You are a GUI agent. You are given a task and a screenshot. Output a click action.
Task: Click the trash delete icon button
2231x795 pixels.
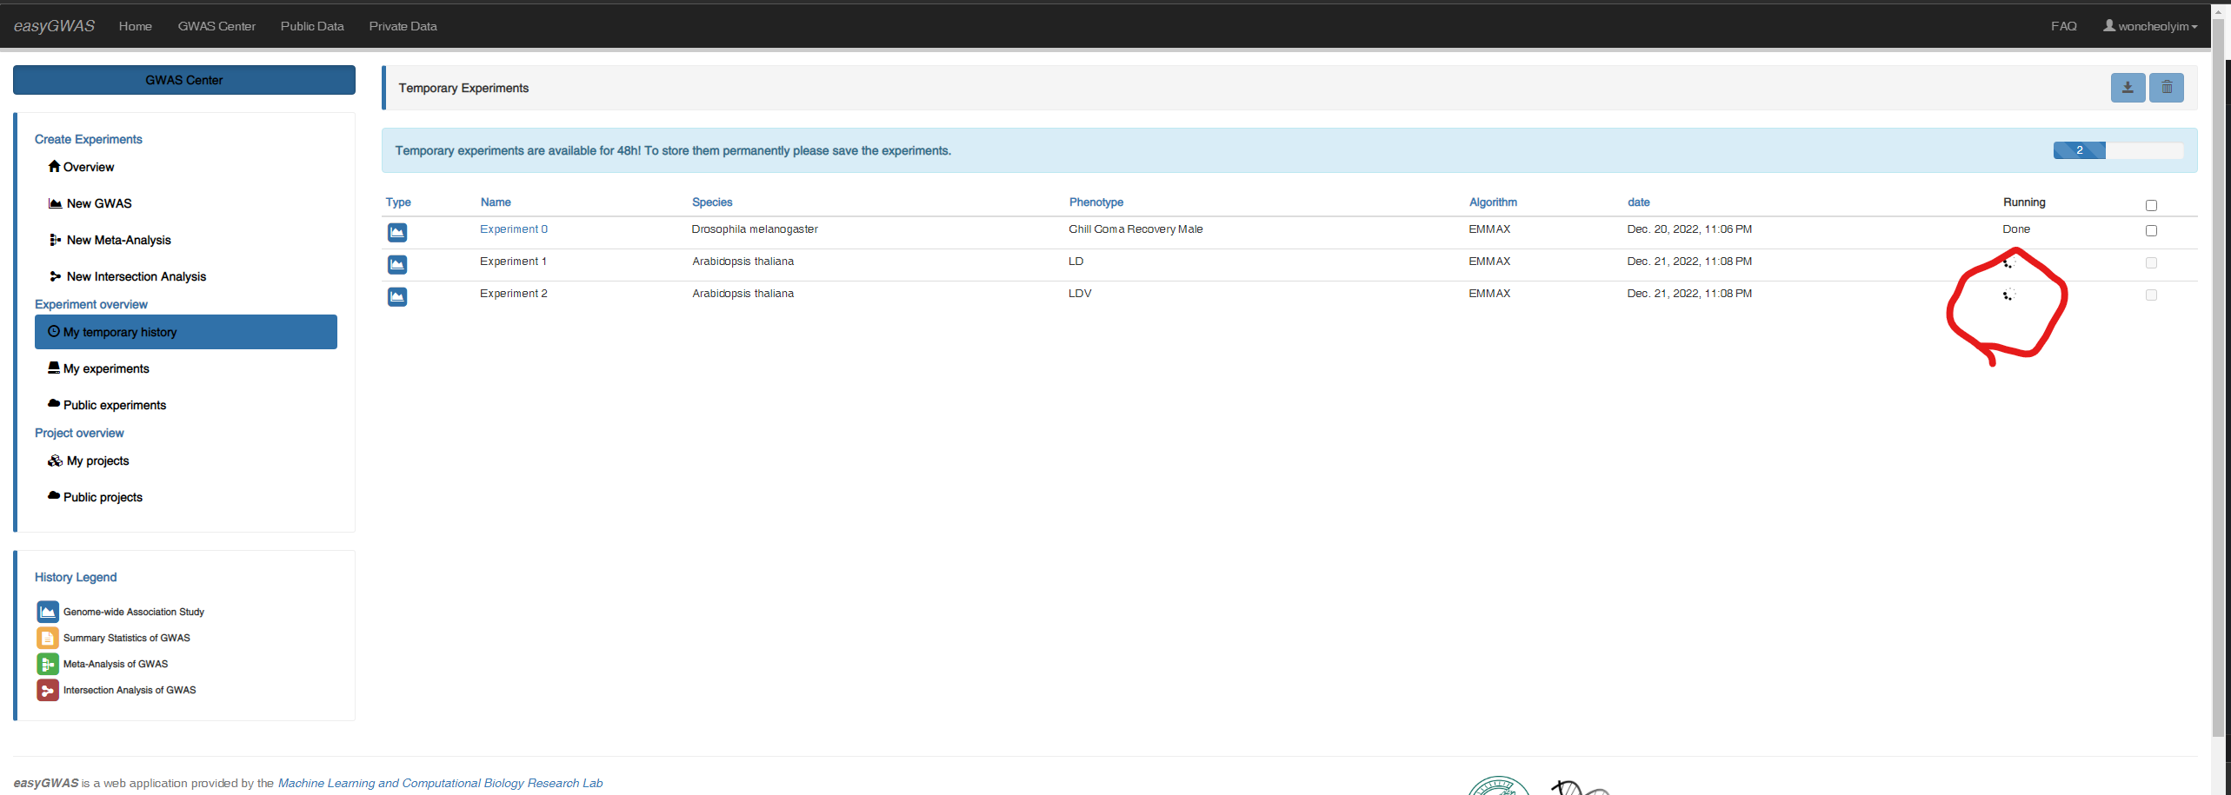tap(2166, 88)
